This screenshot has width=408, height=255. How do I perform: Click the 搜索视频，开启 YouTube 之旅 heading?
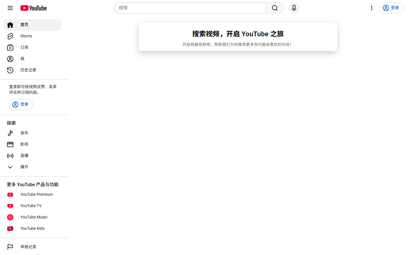pos(238,34)
